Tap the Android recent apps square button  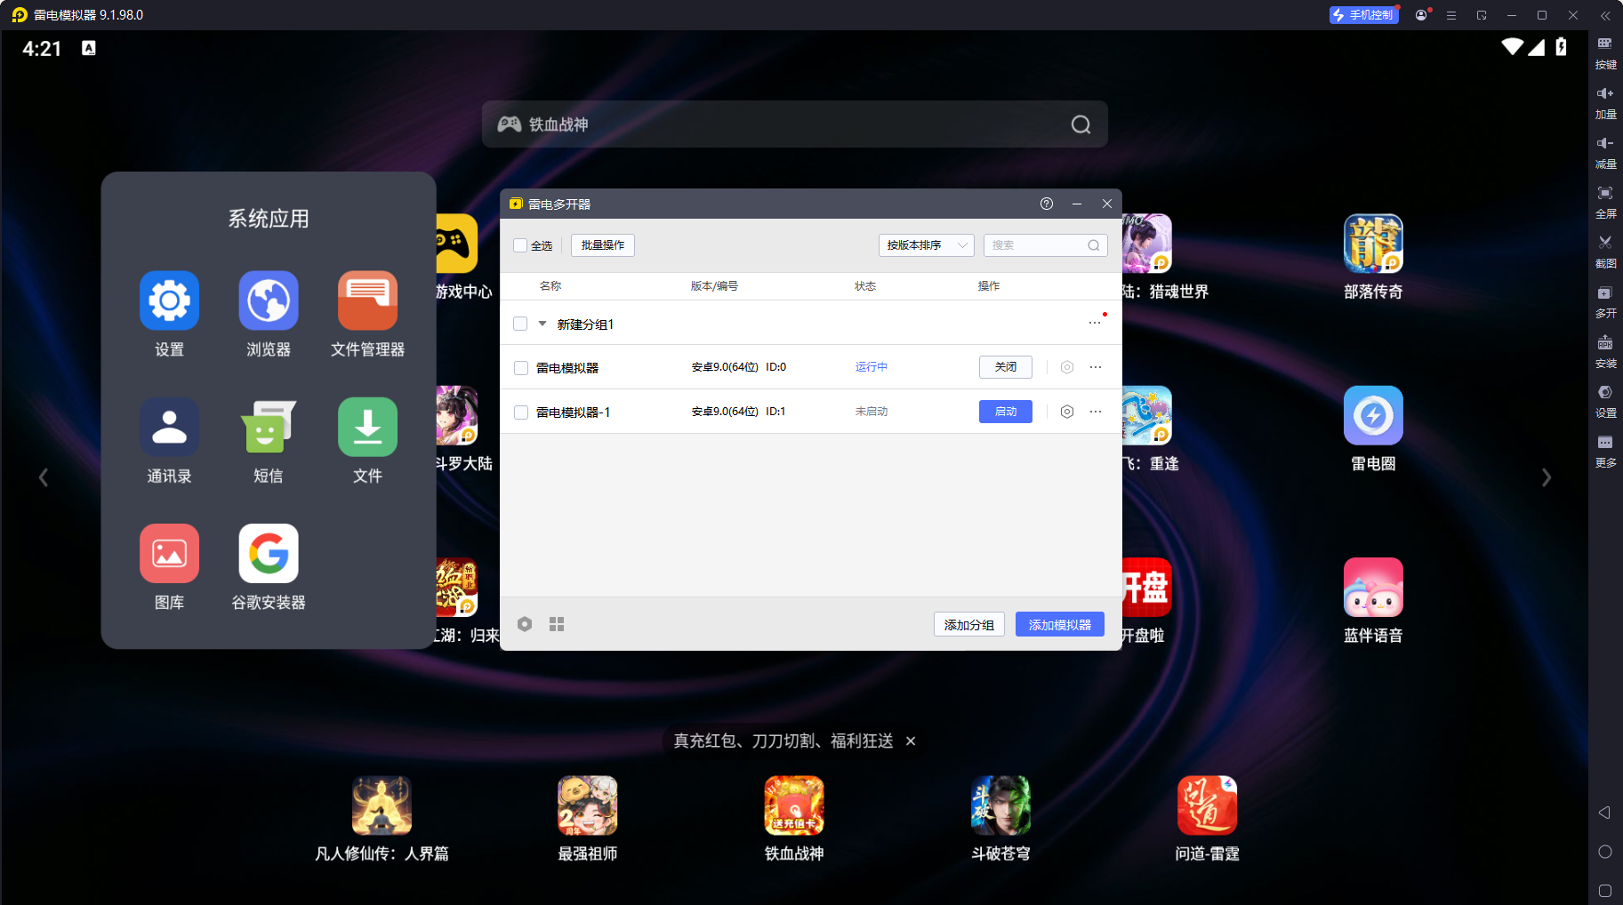tap(1605, 891)
